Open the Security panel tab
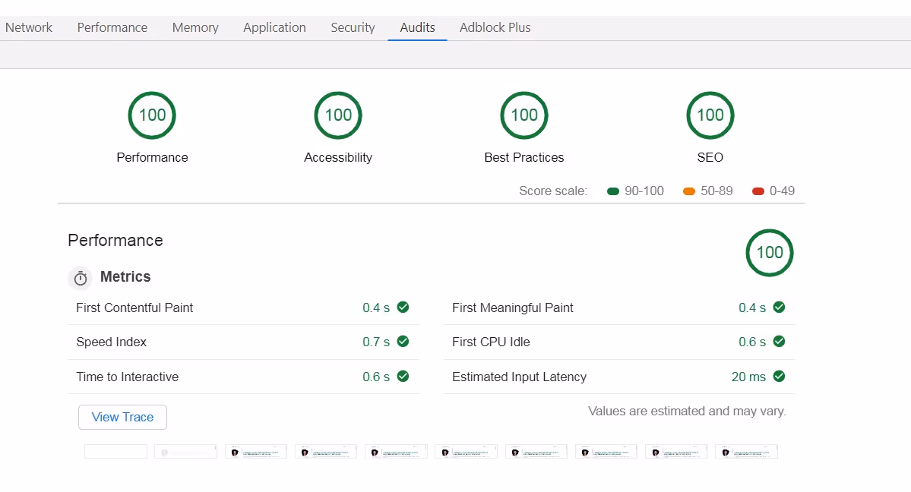The width and height of the screenshot is (911, 492). pyautogui.click(x=352, y=27)
